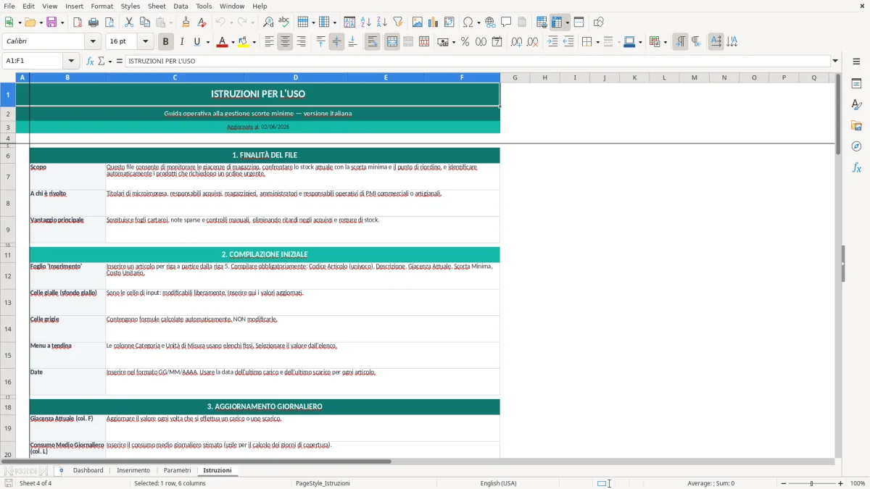Click the zoom slider handle

coord(812,483)
